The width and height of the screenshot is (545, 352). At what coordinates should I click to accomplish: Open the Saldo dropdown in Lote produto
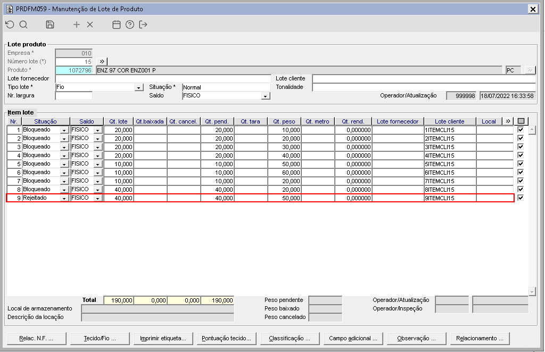(x=265, y=96)
